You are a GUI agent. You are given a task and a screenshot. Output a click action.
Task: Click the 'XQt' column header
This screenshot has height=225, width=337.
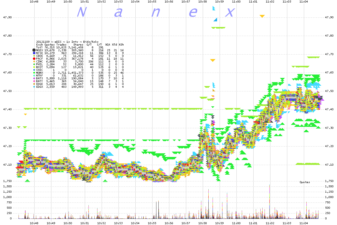(108, 44)
